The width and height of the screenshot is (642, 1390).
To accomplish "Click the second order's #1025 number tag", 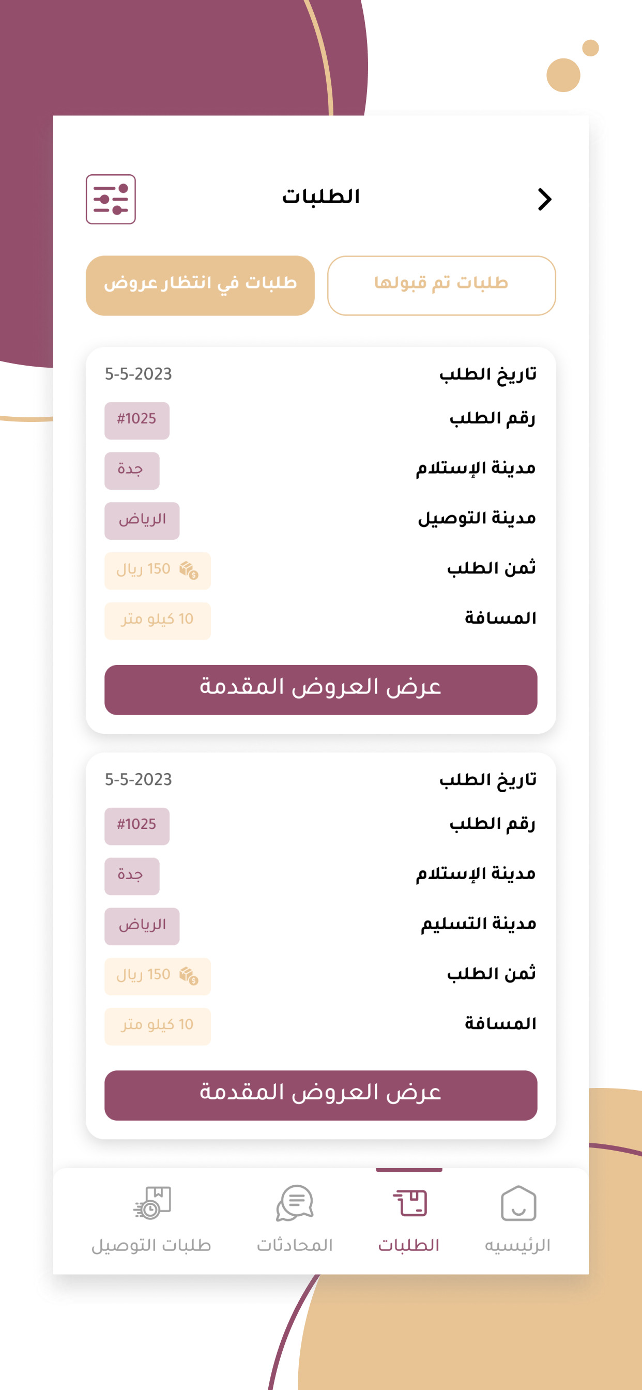I will (x=136, y=826).
